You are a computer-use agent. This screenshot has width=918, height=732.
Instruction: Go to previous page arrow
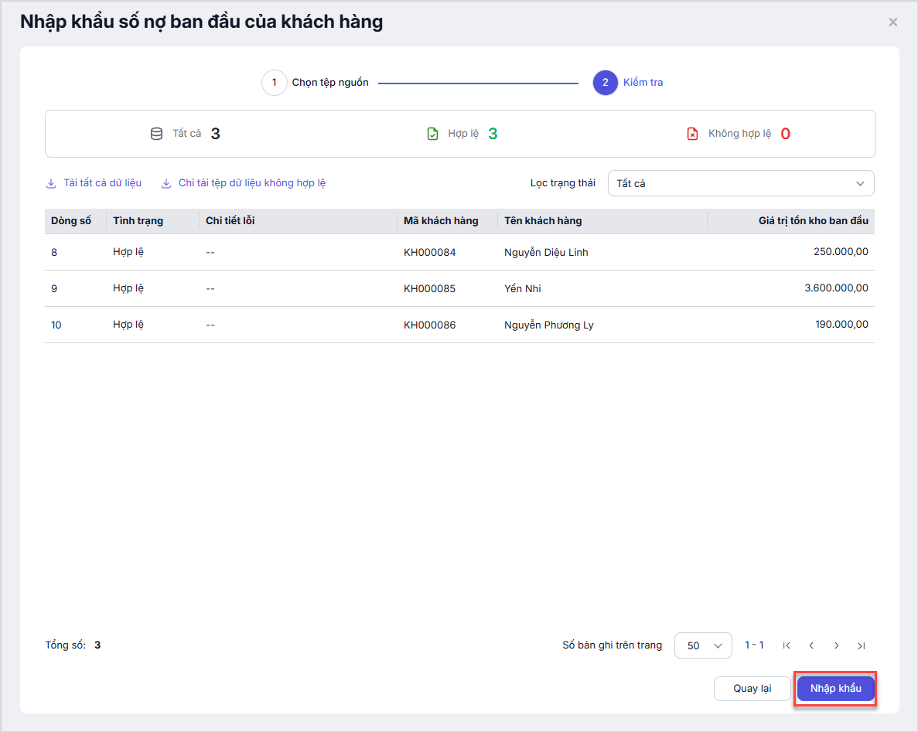(811, 645)
